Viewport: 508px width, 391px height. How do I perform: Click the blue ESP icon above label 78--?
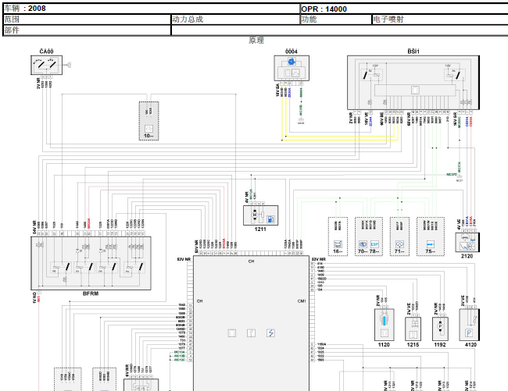click(x=374, y=244)
